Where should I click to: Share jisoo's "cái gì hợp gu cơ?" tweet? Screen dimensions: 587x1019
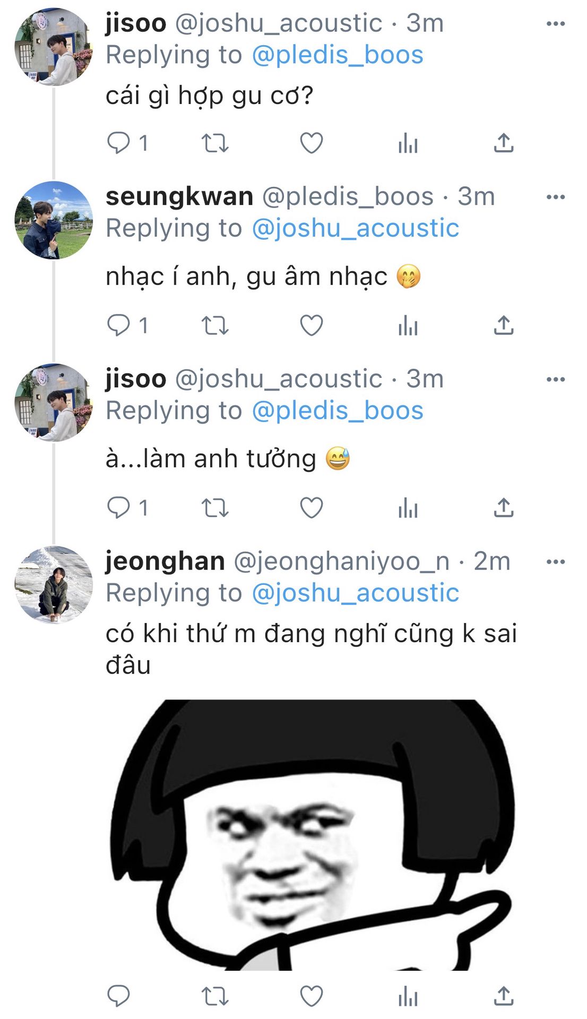[x=504, y=143]
